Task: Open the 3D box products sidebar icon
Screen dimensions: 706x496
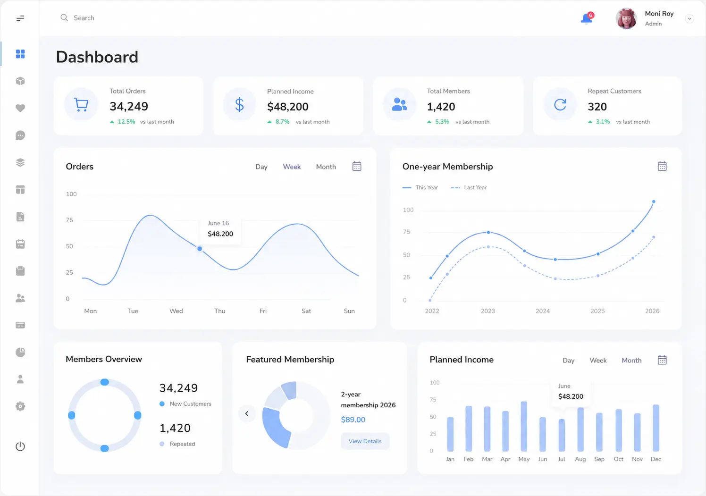Action: coord(20,81)
